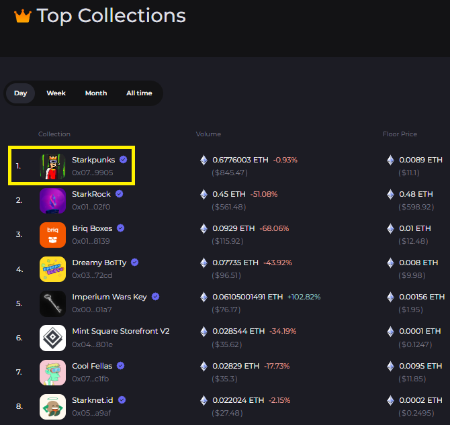Click the -68.06% volume change value

(x=274, y=229)
